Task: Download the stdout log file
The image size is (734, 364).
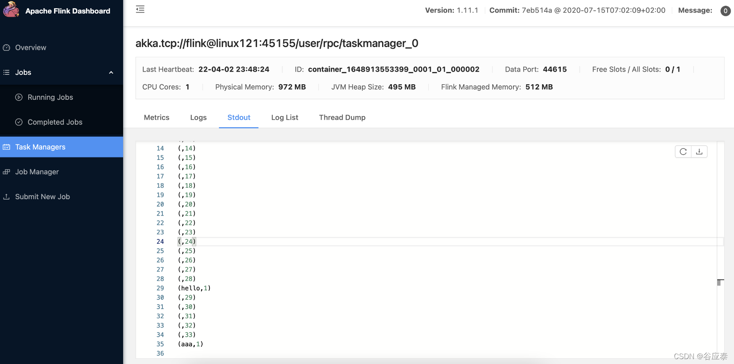Action: [x=699, y=152]
